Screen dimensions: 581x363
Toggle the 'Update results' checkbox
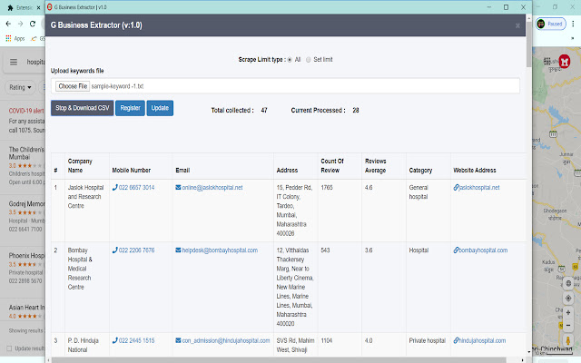pyautogui.click(x=11, y=348)
